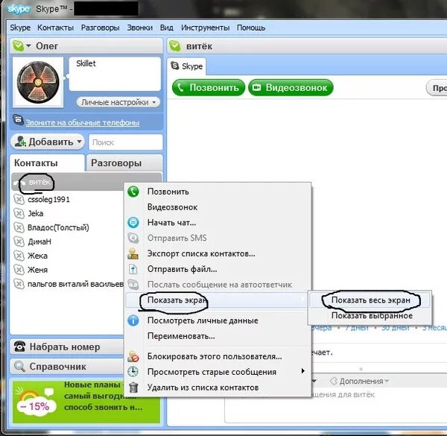The height and width of the screenshot is (436, 447).
Task: Click blue info icon beside Посмотреть личные данные
Action: point(133,320)
